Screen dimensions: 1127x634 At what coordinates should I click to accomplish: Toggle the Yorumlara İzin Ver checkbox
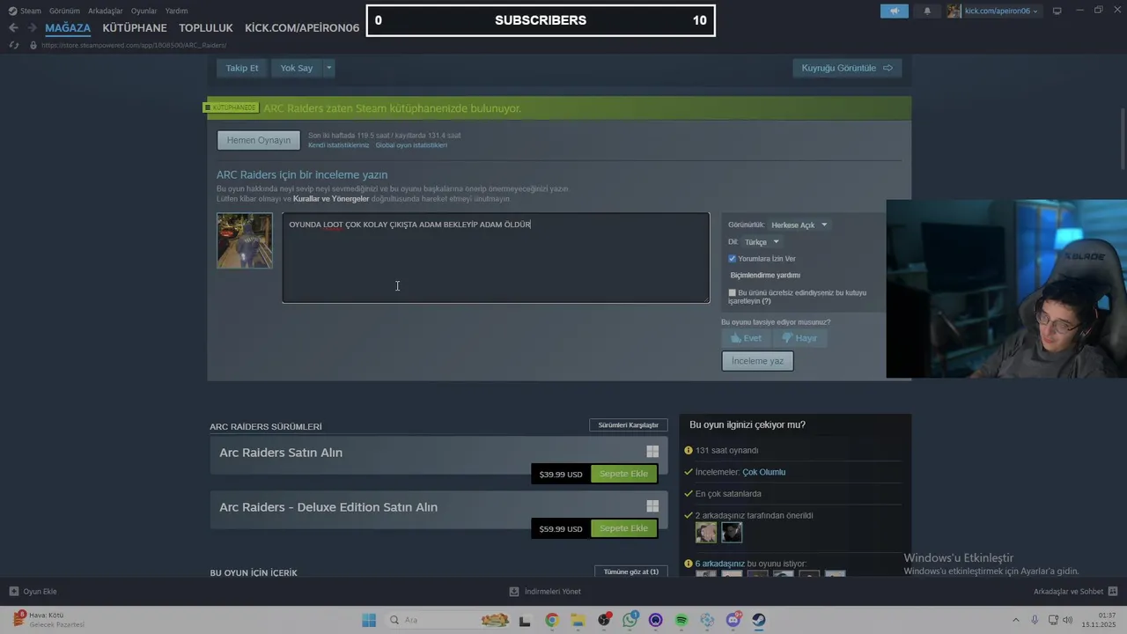coord(732,259)
